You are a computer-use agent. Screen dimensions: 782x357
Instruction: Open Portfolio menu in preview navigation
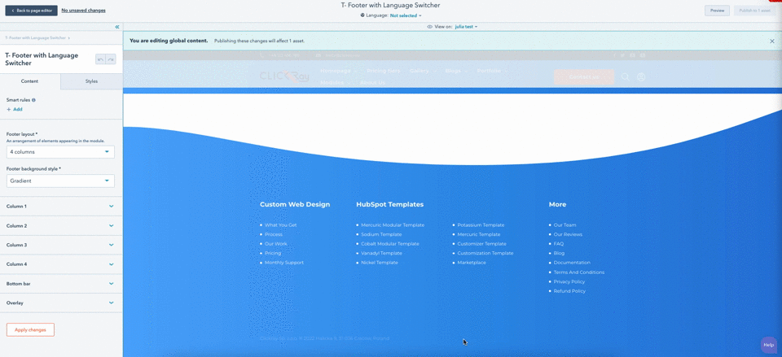[x=492, y=71]
